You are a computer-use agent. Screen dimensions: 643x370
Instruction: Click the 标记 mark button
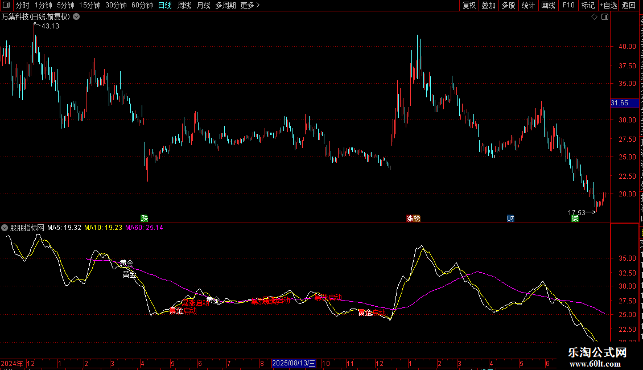(x=588, y=5)
